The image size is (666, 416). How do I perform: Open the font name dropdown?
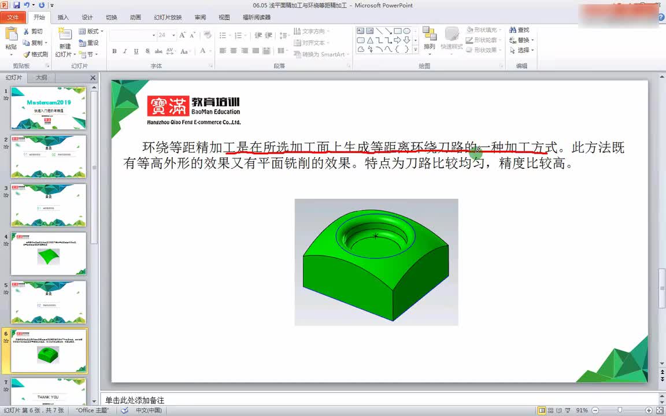point(153,35)
